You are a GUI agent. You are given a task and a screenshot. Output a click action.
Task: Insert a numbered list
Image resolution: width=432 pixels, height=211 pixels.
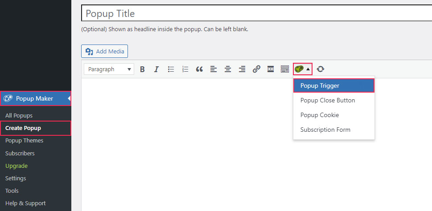(x=185, y=69)
